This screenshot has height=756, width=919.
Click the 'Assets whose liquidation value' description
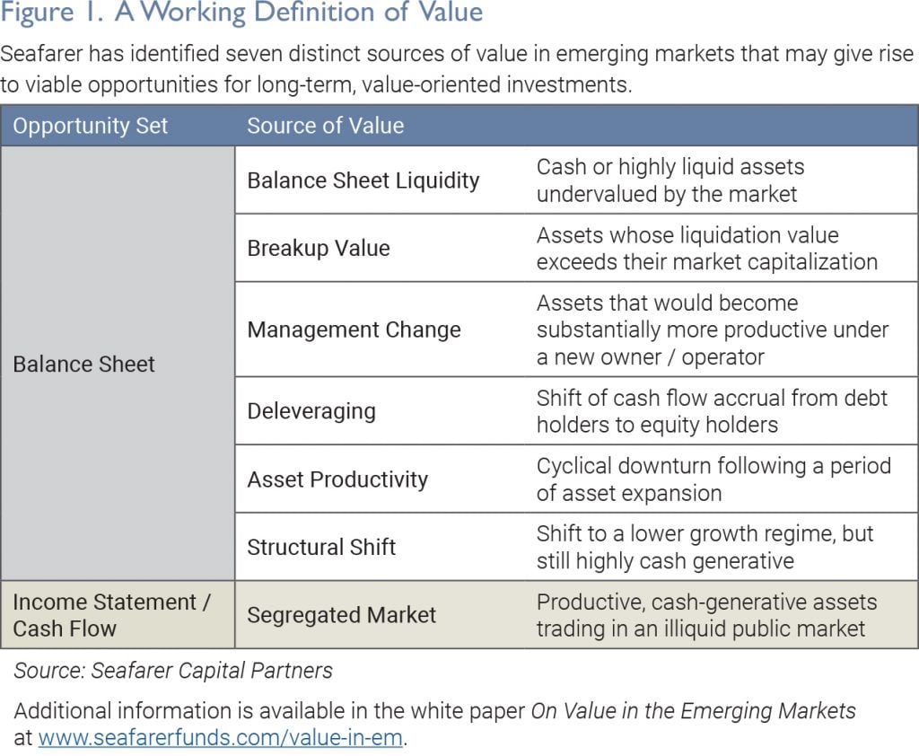pyautogui.click(x=706, y=248)
